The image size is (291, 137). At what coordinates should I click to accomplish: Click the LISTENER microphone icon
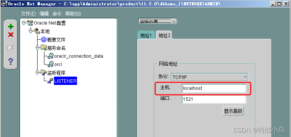(50, 81)
